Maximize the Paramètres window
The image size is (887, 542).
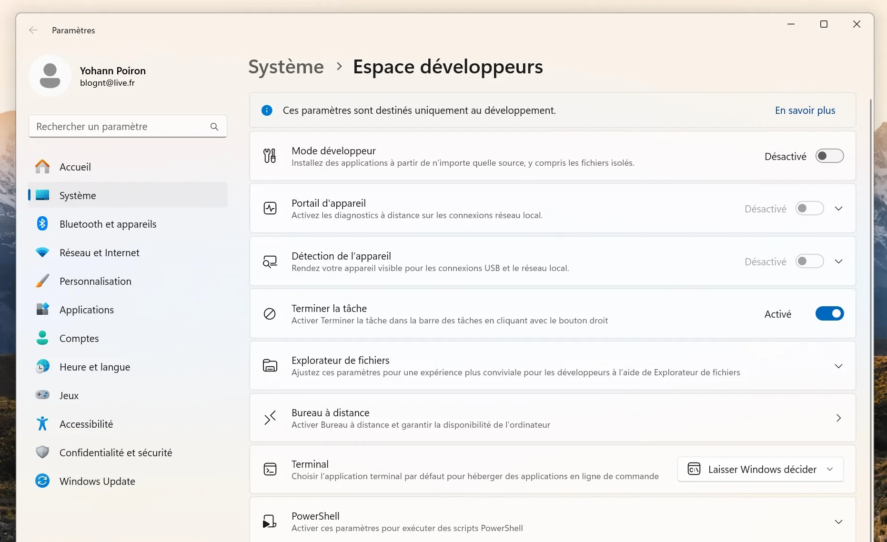tap(824, 24)
